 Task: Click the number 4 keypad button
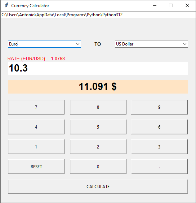tap(36, 127)
